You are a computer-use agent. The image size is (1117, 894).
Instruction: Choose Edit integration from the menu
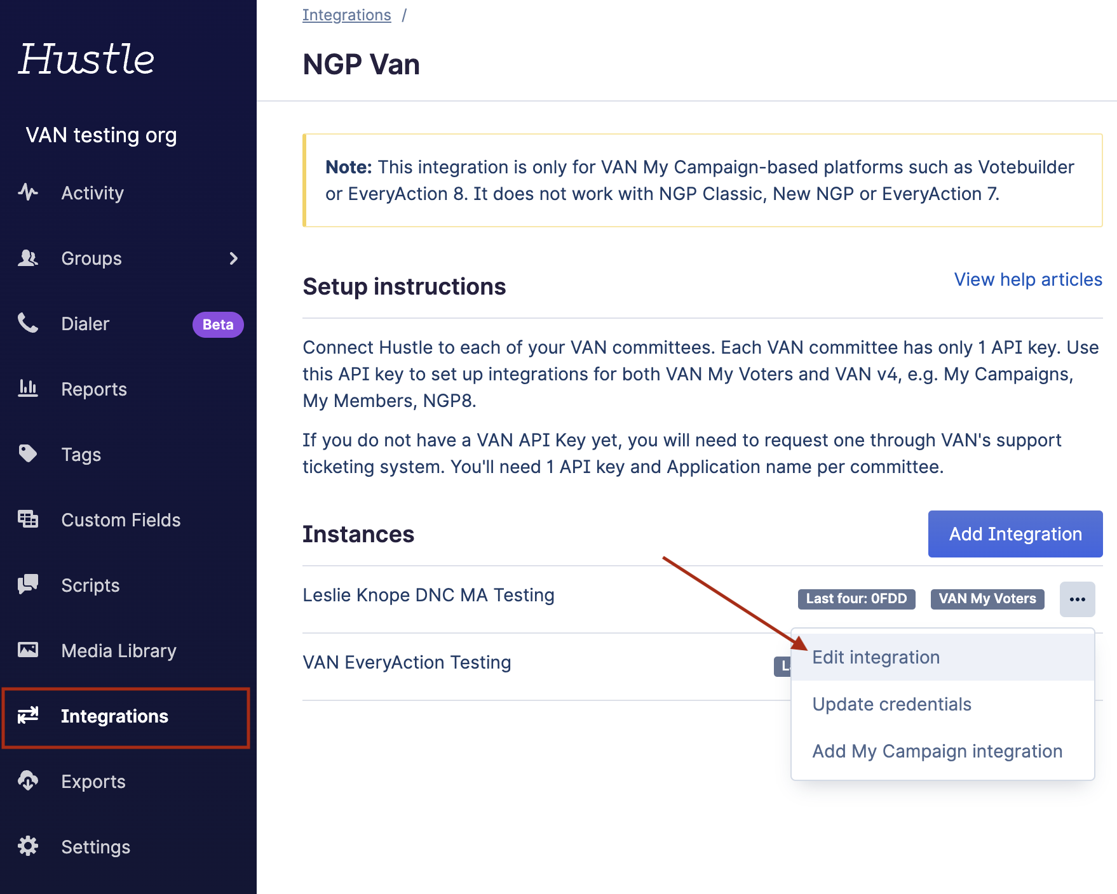click(943, 657)
